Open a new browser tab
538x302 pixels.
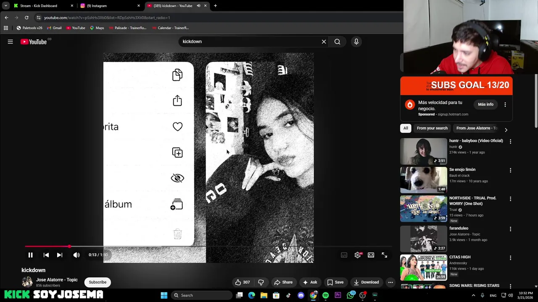point(215,6)
